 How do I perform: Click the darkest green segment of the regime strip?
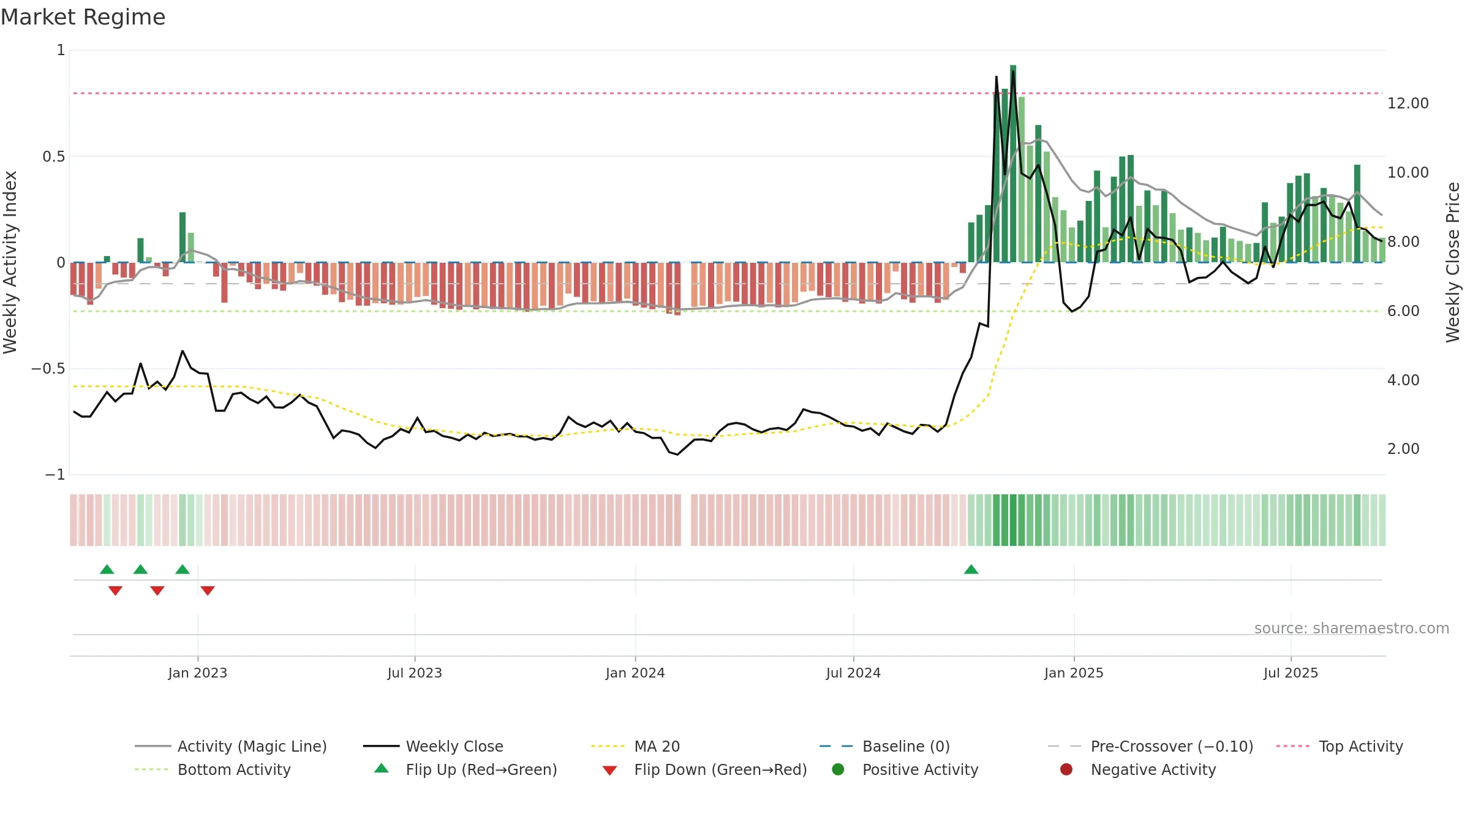(1013, 520)
